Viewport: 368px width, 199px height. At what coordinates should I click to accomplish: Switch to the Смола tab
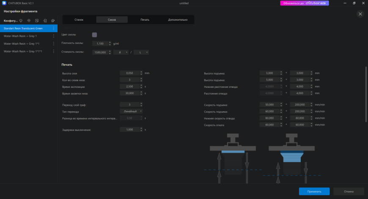pos(112,20)
